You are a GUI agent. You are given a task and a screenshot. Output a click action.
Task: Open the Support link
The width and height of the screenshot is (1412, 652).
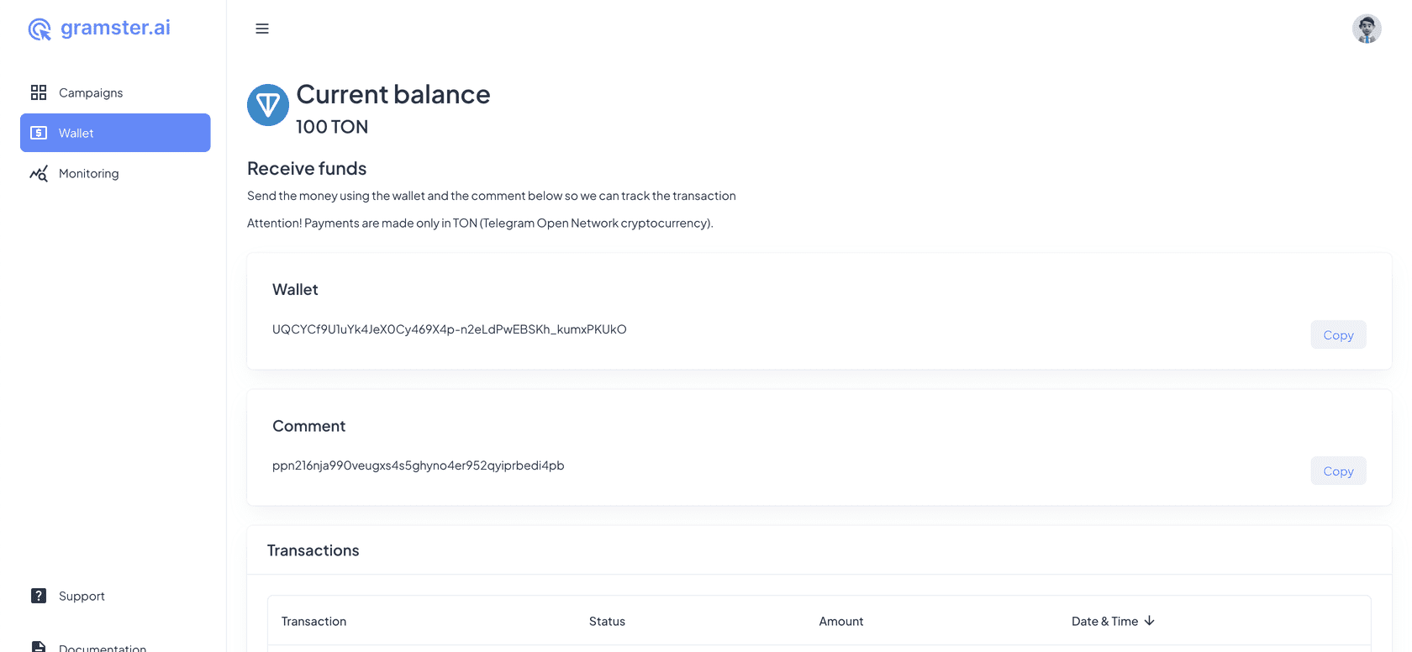[82, 596]
